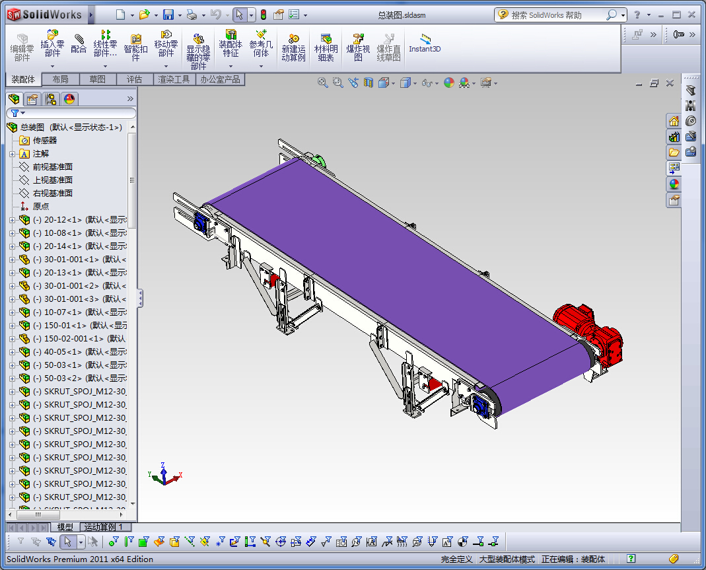
Task: Open the Design Library icon in task pane
Action: (674, 137)
